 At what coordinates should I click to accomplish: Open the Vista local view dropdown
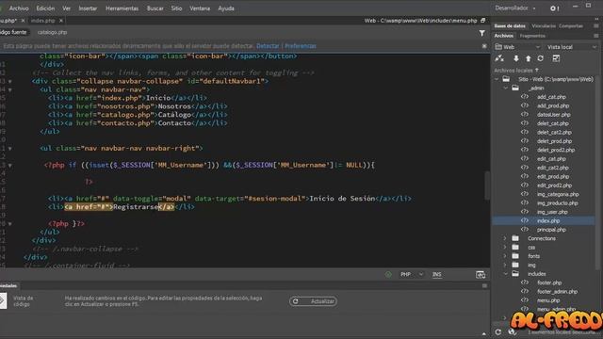(x=571, y=47)
